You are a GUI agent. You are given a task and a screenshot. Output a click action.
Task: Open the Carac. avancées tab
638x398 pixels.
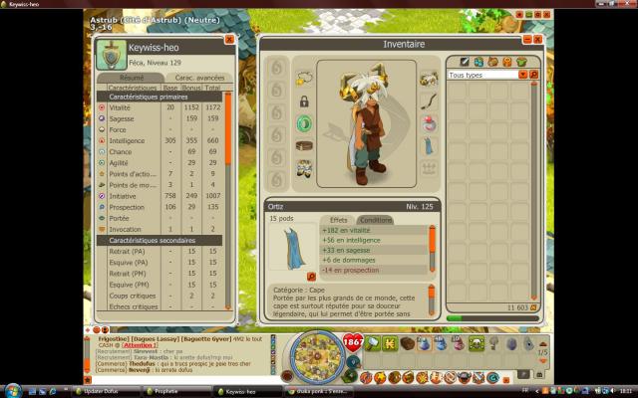[199, 78]
